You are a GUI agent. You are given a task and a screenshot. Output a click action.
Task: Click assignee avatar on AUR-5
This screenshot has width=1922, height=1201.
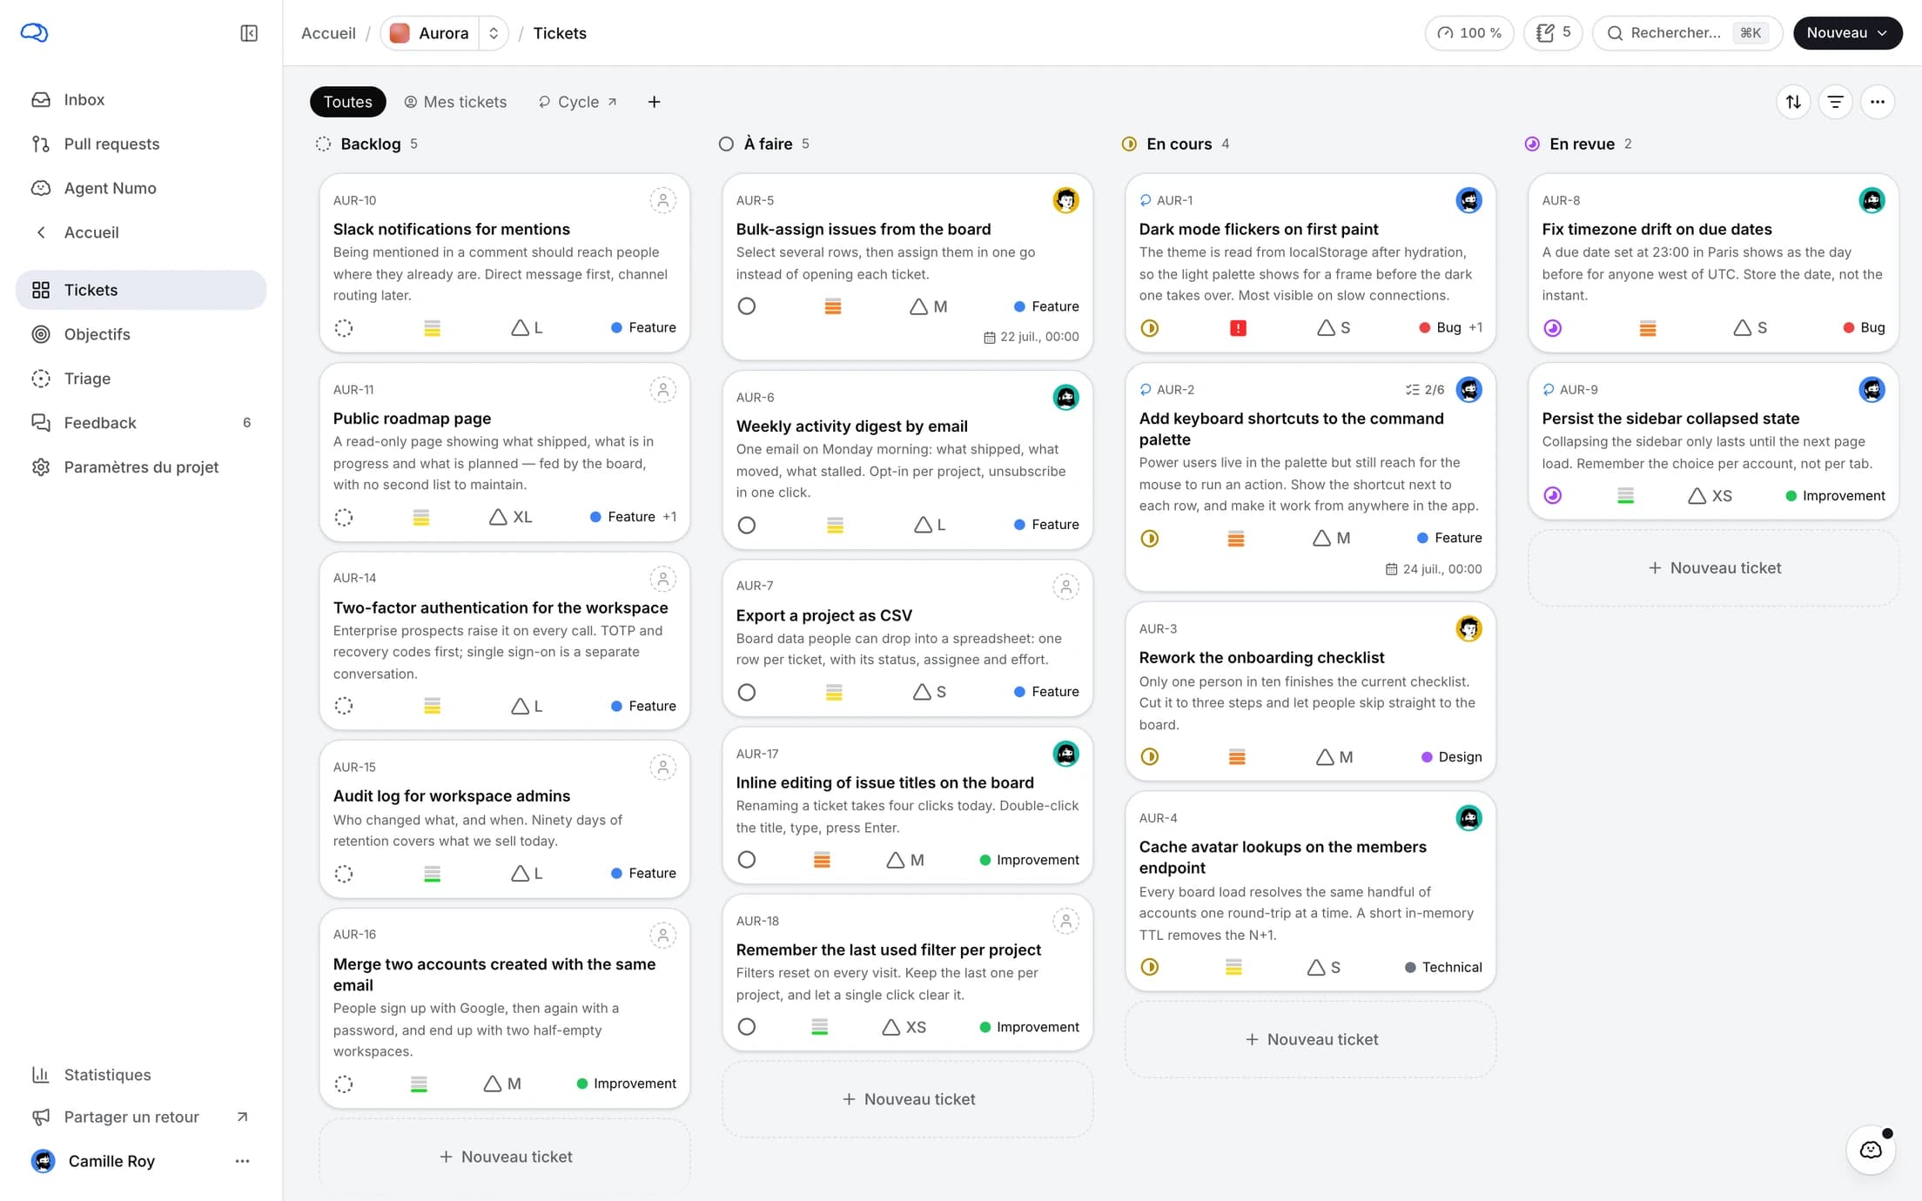click(x=1065, y=200)
